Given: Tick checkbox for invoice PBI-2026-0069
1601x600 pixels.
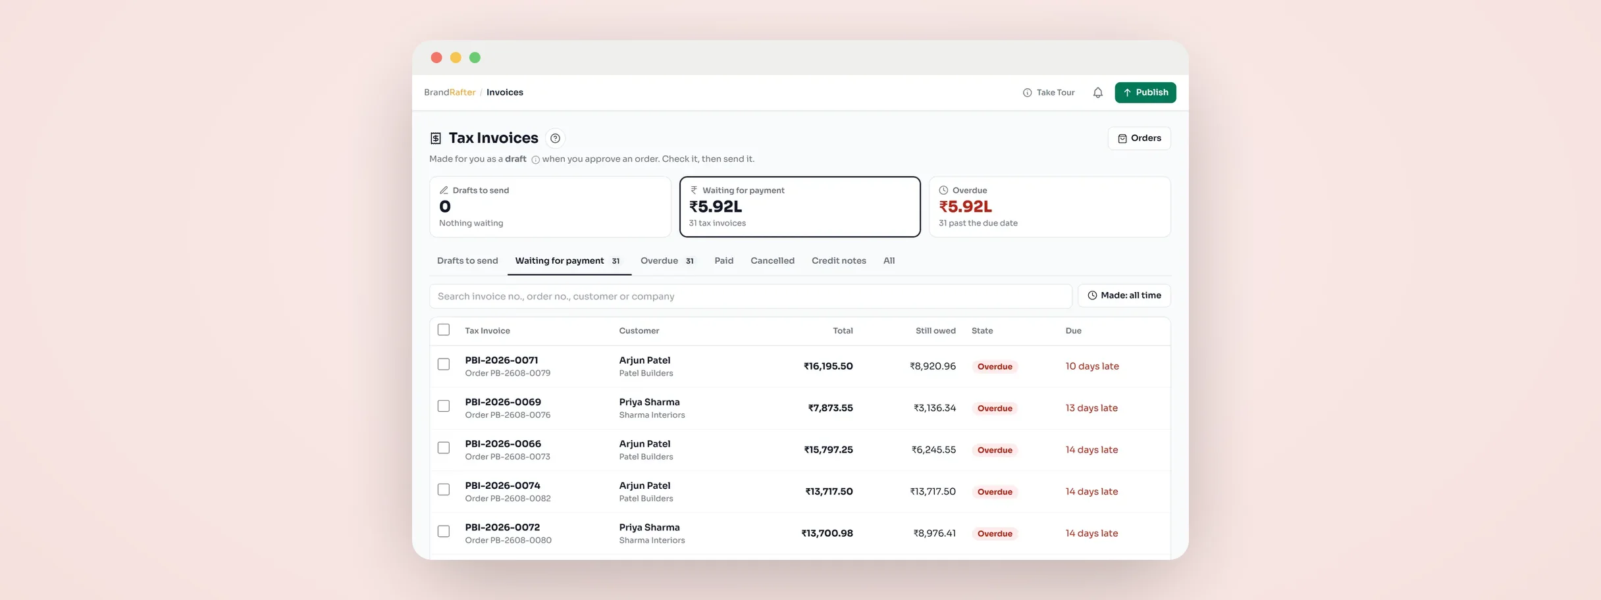Looking at the screenshot, I should (444, 406).
